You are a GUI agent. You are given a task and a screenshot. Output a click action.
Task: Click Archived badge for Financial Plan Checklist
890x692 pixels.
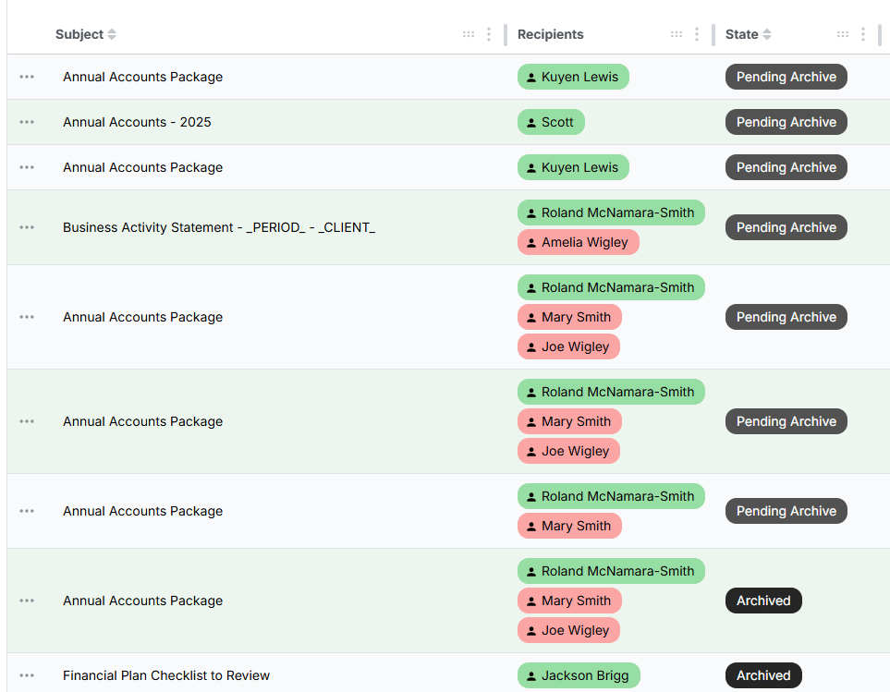(763, 675)
